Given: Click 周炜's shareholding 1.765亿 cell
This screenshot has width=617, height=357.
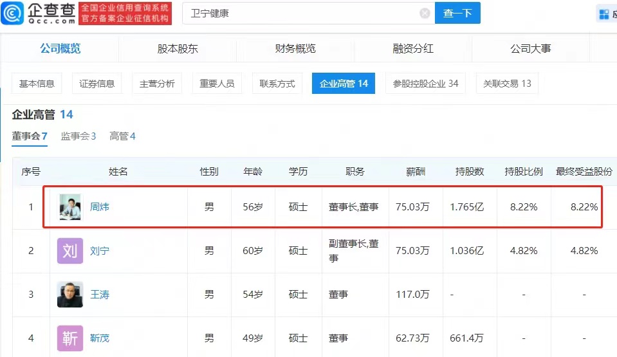Looking at the screenshot, I should [466, 206].
